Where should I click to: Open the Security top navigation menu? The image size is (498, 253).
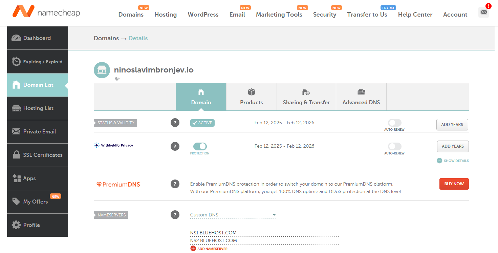click(325, 15)
